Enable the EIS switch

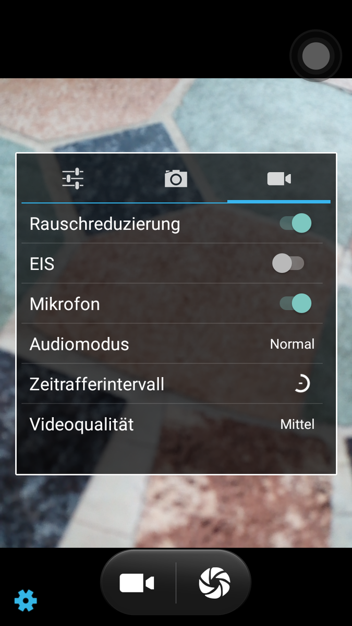(x=288, y=263)
